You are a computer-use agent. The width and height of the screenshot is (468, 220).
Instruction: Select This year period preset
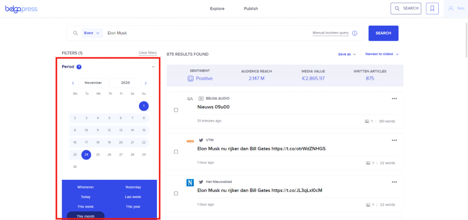[133, 207]
